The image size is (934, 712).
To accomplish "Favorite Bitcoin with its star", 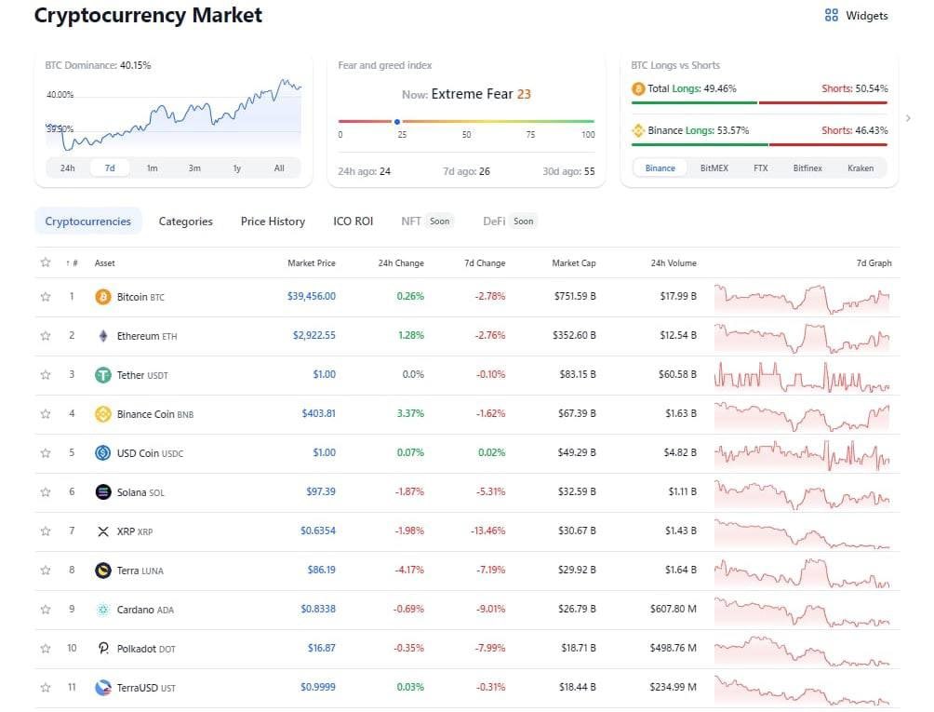I will tap(46, 297).
